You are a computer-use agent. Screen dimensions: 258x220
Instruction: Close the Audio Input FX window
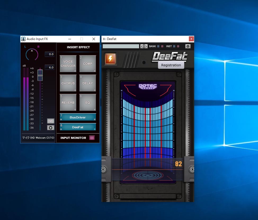click(x=94, y=39)
